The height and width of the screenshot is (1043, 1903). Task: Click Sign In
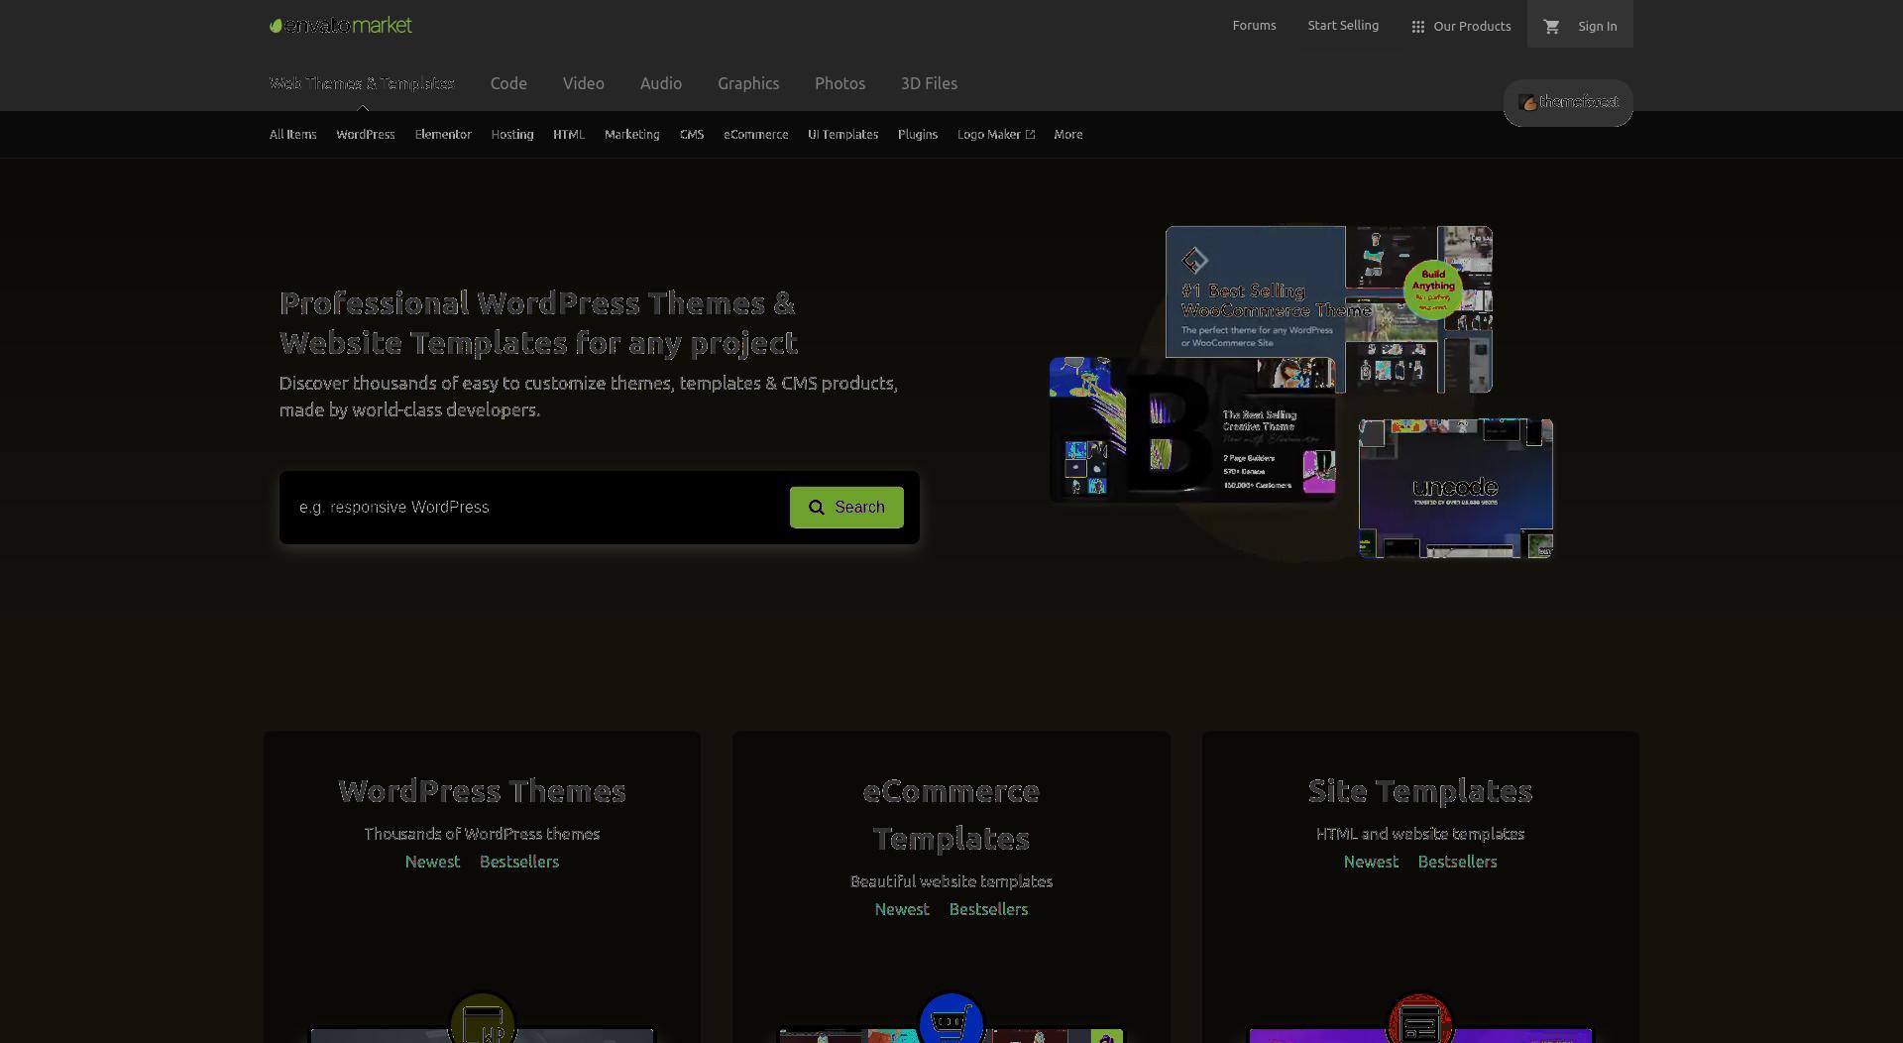1598,27
